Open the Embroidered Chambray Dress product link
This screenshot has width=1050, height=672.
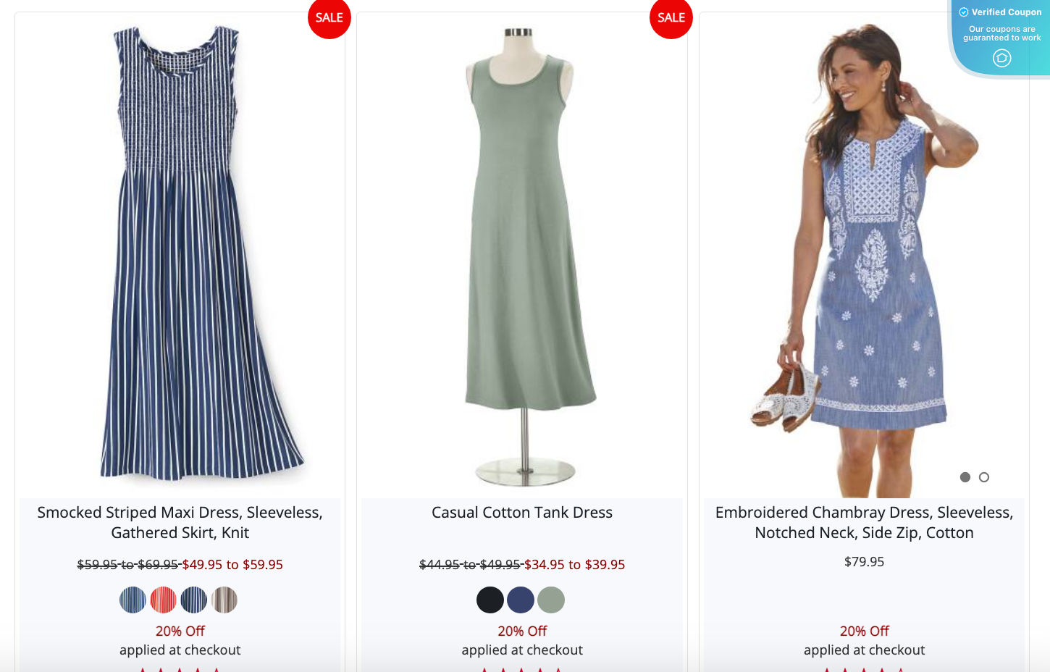[x=864, y=522]
